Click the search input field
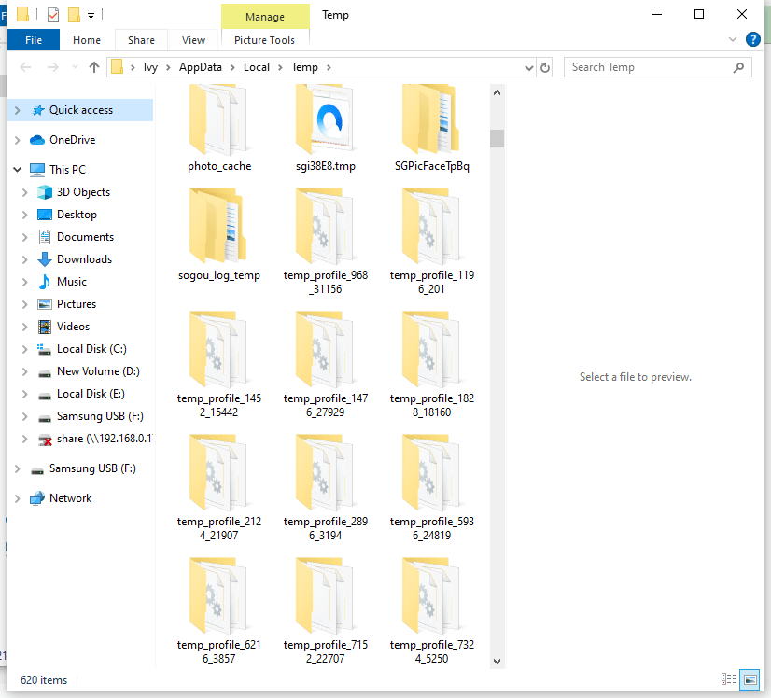 tap(635, 66)
